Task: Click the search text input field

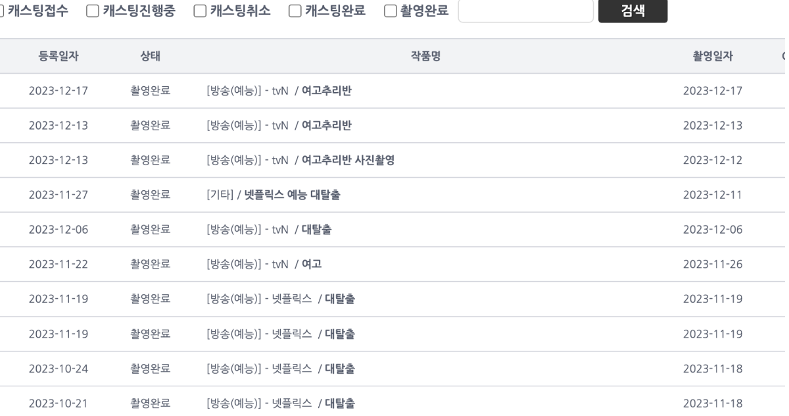Action: [525, 11]
